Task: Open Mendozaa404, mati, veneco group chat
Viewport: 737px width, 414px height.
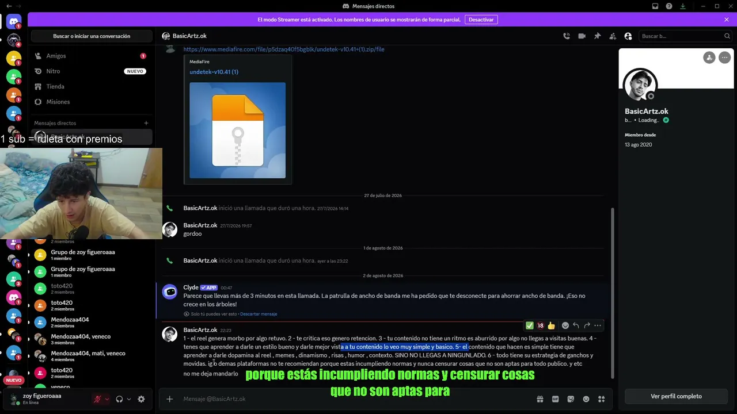Action: 90,356
